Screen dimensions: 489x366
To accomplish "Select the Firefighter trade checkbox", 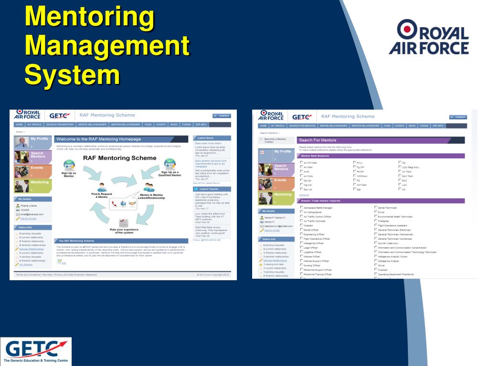I will [376, 220].
